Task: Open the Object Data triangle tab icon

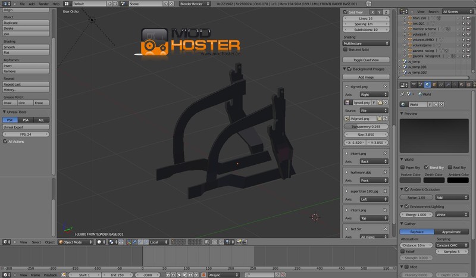Action: pos(455,85)
